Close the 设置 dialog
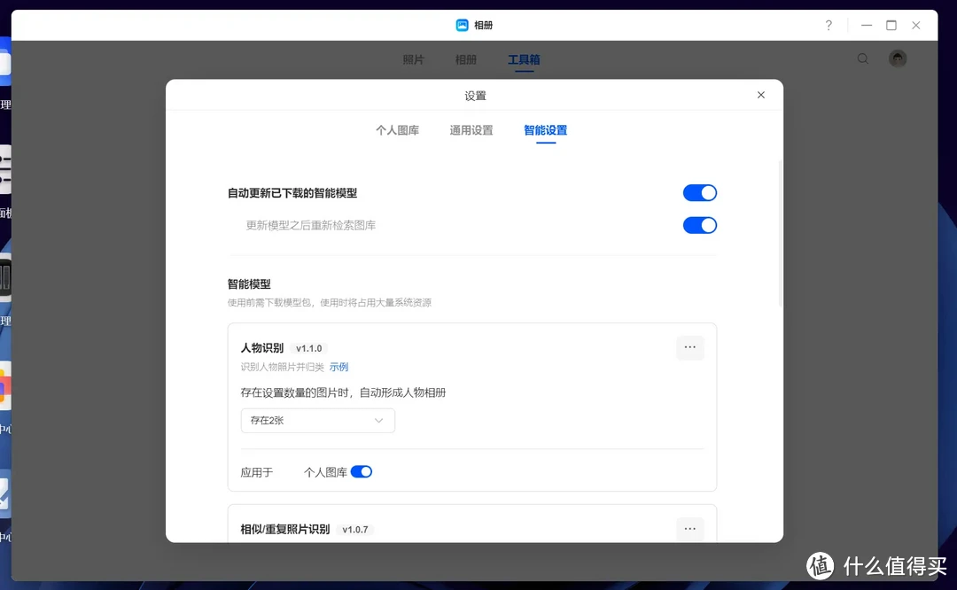 pyautogui.click(x=760, y=95)
